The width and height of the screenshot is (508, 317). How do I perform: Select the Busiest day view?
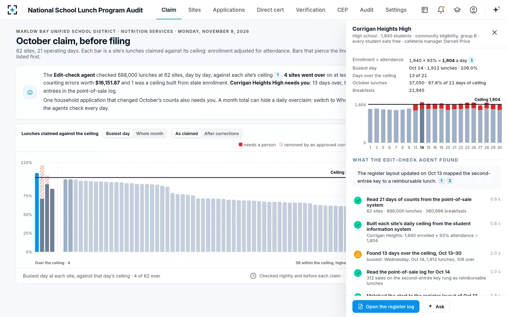[118, 133]
